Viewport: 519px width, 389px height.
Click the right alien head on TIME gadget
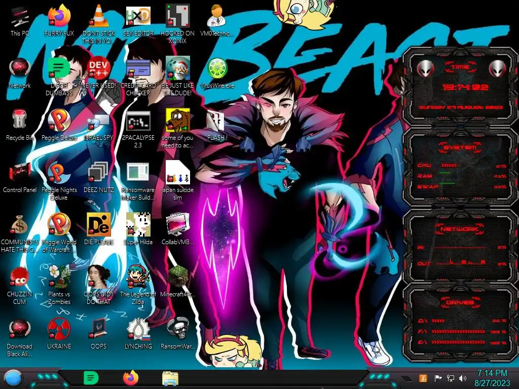497,69
